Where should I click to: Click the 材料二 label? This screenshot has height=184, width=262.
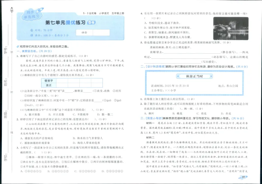pos(150,138)
